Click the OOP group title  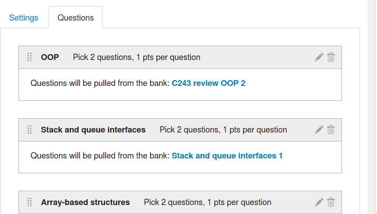click(x=50, y=57)
